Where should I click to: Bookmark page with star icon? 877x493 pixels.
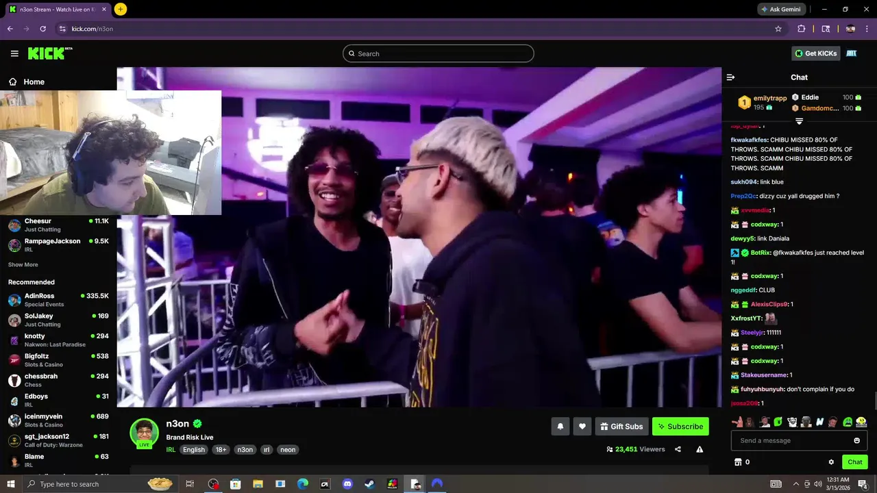(x=778, y=29)
